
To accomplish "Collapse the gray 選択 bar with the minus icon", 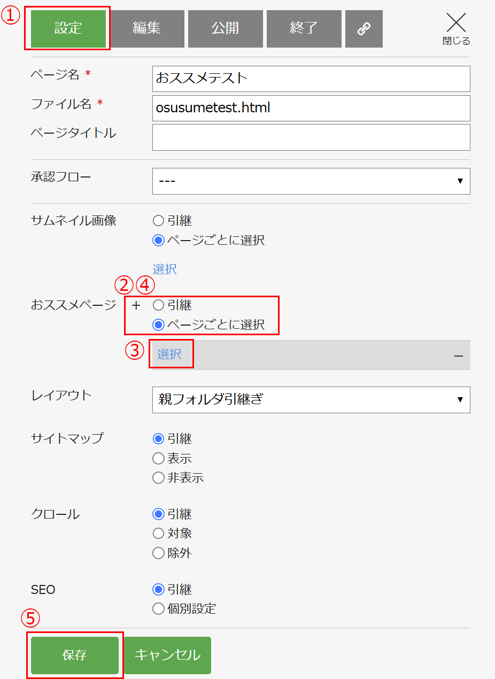I will pos(458,355).
